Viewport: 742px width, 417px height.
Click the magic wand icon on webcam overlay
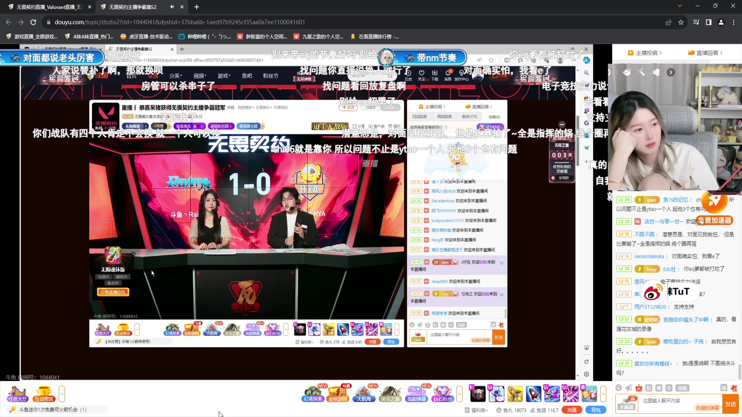click(641, 72)
